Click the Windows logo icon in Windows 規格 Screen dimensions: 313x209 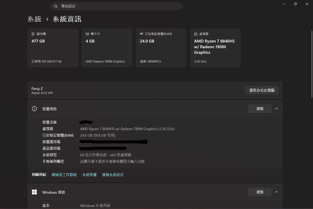point(34,192)
